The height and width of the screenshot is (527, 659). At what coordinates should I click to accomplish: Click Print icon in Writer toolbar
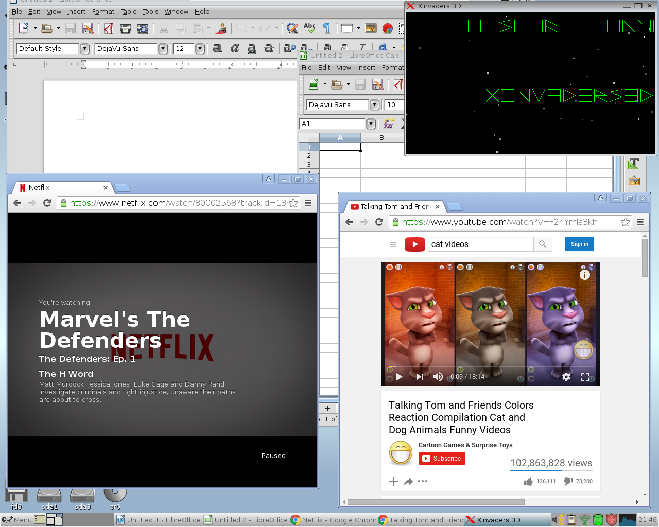coord(125,28)
